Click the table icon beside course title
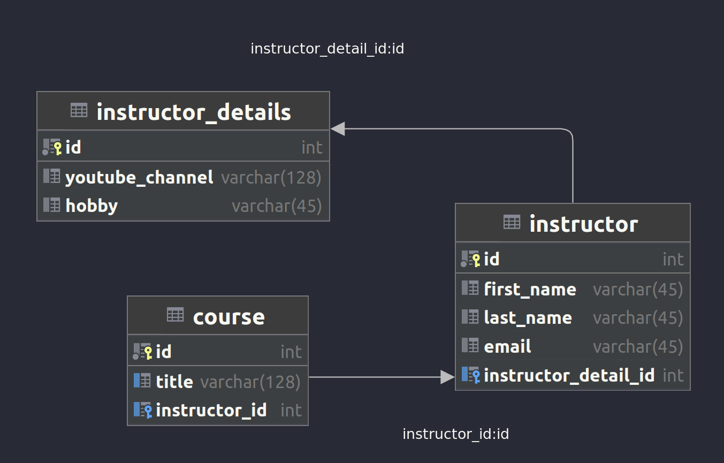 pyautogui.click(x=175, y=315)
